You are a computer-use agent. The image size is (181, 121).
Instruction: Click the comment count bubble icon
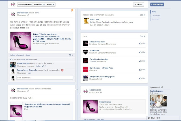70,55
